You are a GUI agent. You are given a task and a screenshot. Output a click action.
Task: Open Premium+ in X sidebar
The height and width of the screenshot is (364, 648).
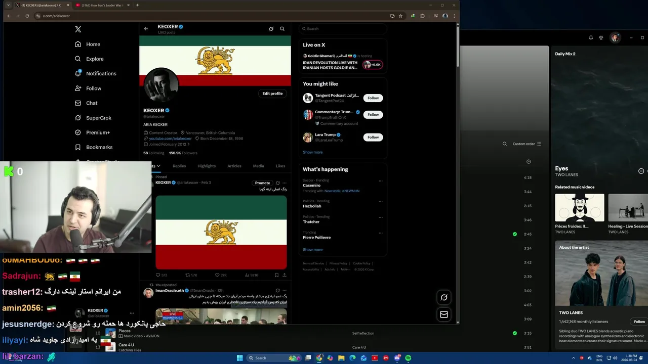pos(92,132)
